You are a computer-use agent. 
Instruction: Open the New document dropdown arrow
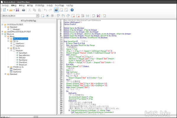pyautogui.click(x=8, y=10)
